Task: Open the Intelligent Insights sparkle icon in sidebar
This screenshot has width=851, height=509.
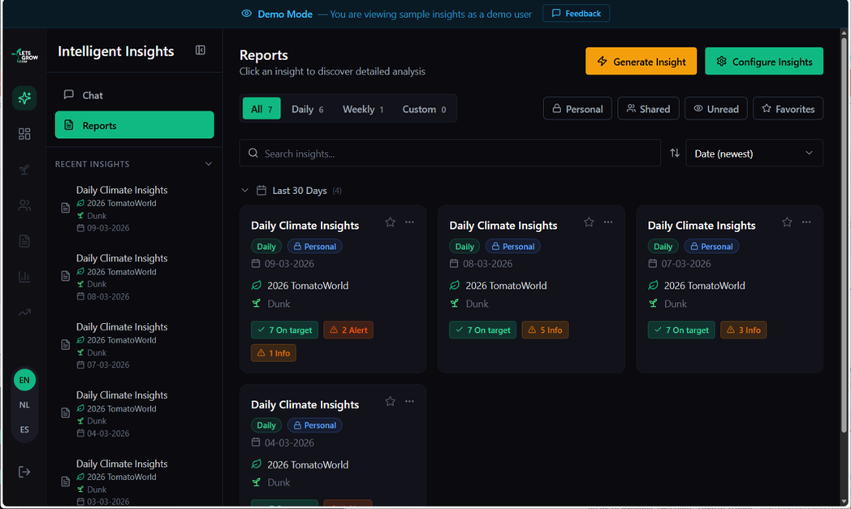Action: tap(24, 97)
